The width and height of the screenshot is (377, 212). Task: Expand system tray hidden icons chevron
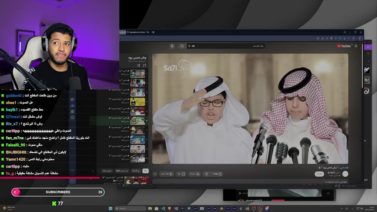pyautogui.click(x=342, y=208)
